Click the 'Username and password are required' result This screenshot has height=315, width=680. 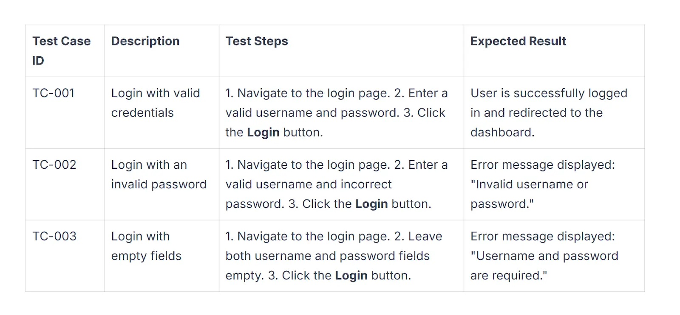tap(544, 256)
